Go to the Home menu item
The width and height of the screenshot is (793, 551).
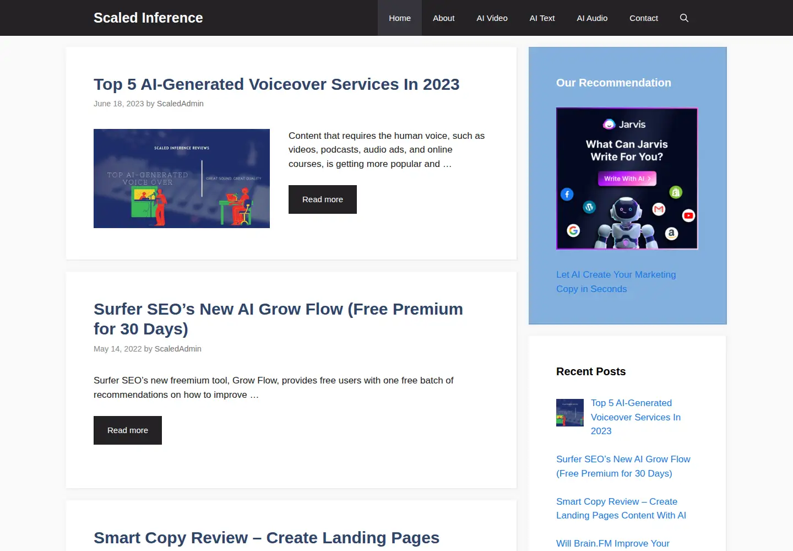(x=400, y=18)
